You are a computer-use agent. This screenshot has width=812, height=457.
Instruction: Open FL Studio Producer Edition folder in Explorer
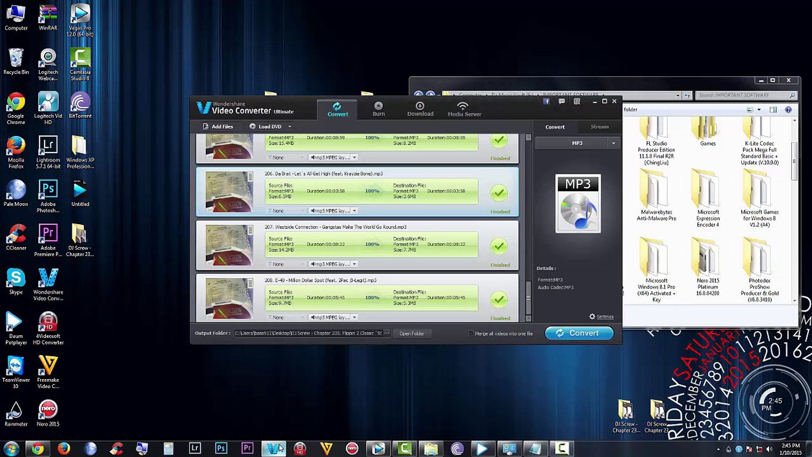click(656, 142)
